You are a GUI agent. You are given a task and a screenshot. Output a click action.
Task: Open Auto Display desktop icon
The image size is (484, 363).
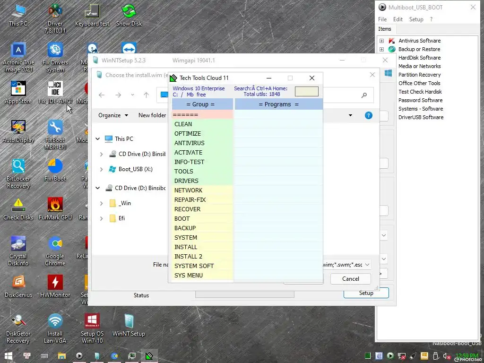tap(18, 131)
